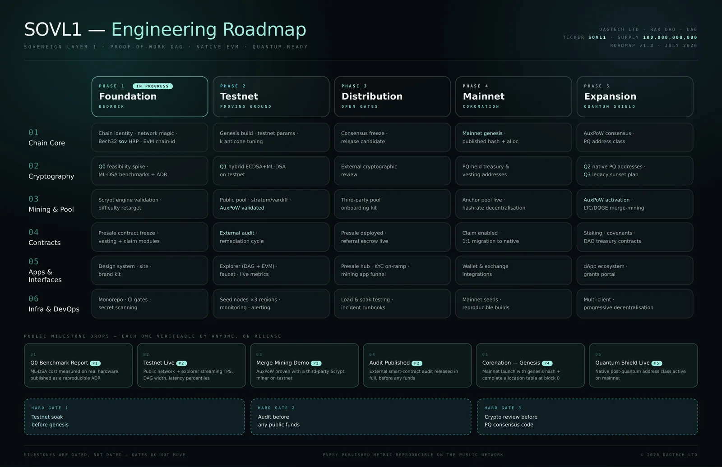Open the Genesis build testnet params cell
Image resolution: width=722 pixels, height=467 pixels.
(271, 137)
